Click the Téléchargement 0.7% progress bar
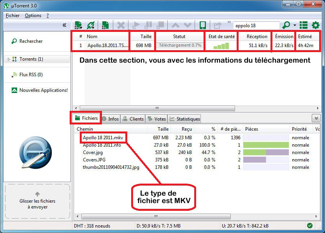Image resolution: width=325 pixels, height=233 pixels. 180,45
